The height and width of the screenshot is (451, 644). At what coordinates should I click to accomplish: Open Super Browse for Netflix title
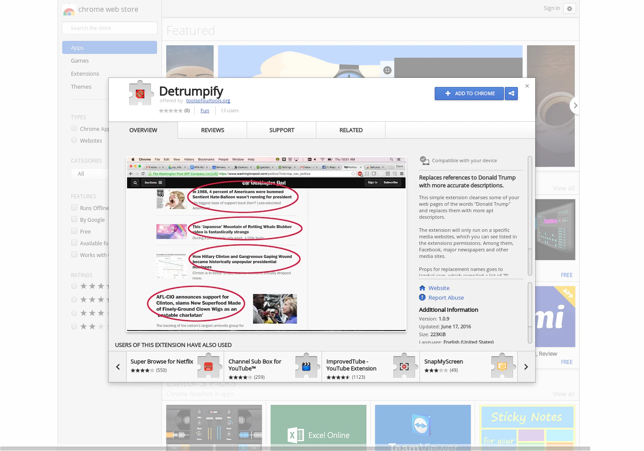point(162,361)
